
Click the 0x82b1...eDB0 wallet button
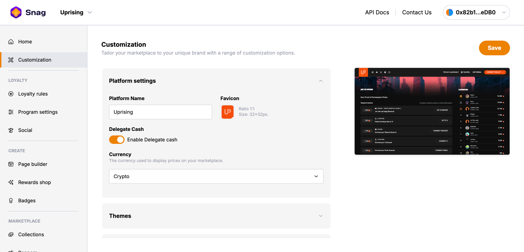pyautogui.click(x=476, y=13)
